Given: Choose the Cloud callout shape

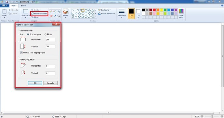Looking at the screenshot, I should coord(93,17).
